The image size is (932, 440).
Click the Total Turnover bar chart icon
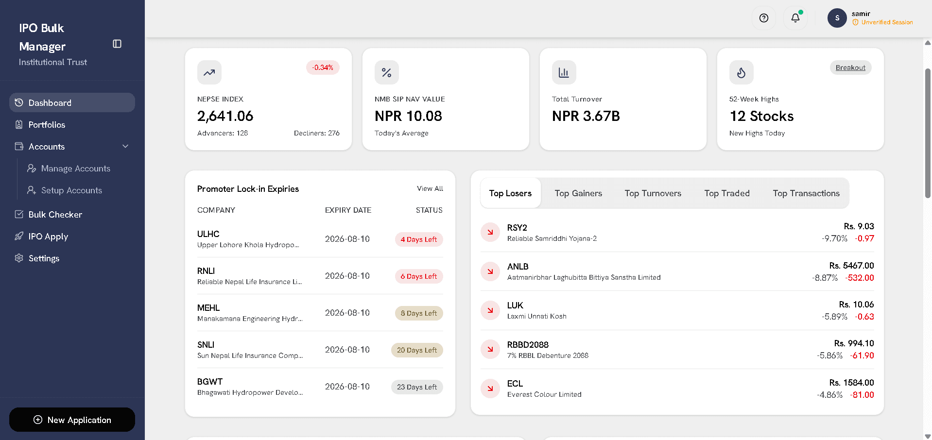[x=564, y=72]
